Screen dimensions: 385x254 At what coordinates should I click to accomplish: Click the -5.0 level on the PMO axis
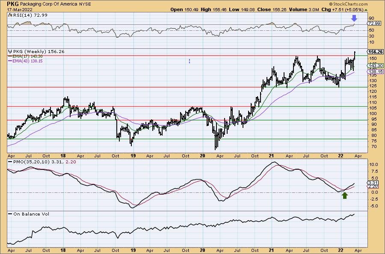(374, 206)
